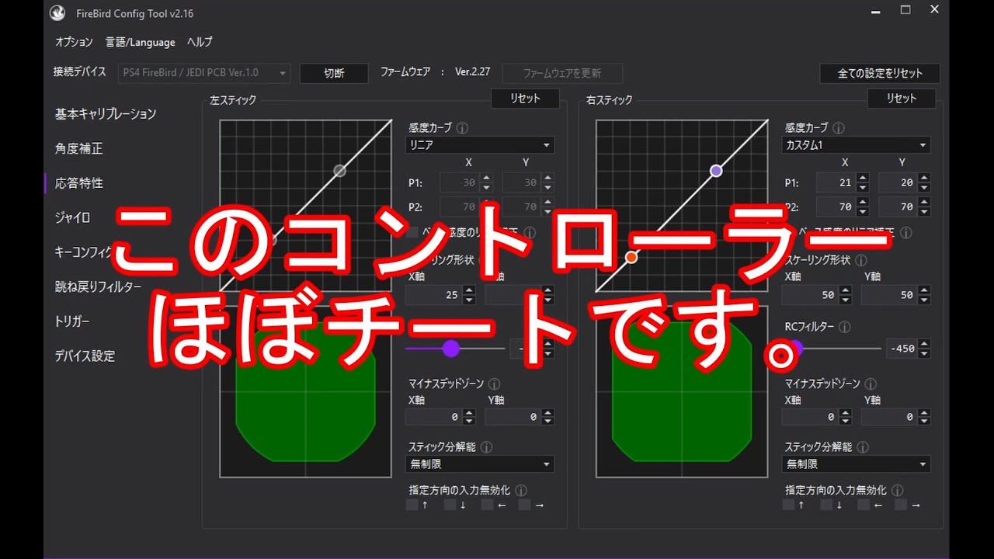
Task: Increase RCフィルター -450 value with up arrow
Action: (924, 345)
